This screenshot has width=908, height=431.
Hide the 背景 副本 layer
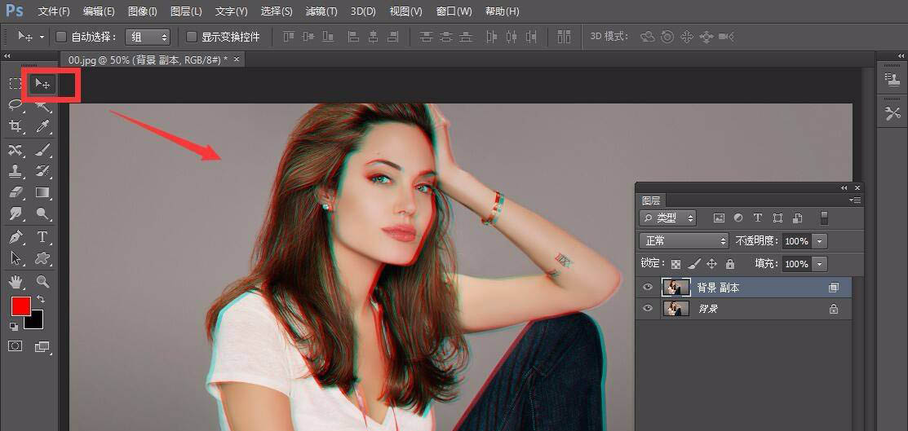point(648,288)
